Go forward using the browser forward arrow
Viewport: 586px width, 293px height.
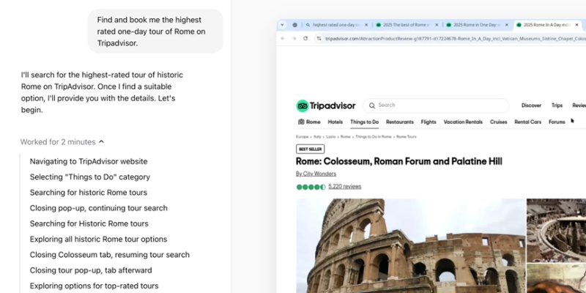[294, 38]
